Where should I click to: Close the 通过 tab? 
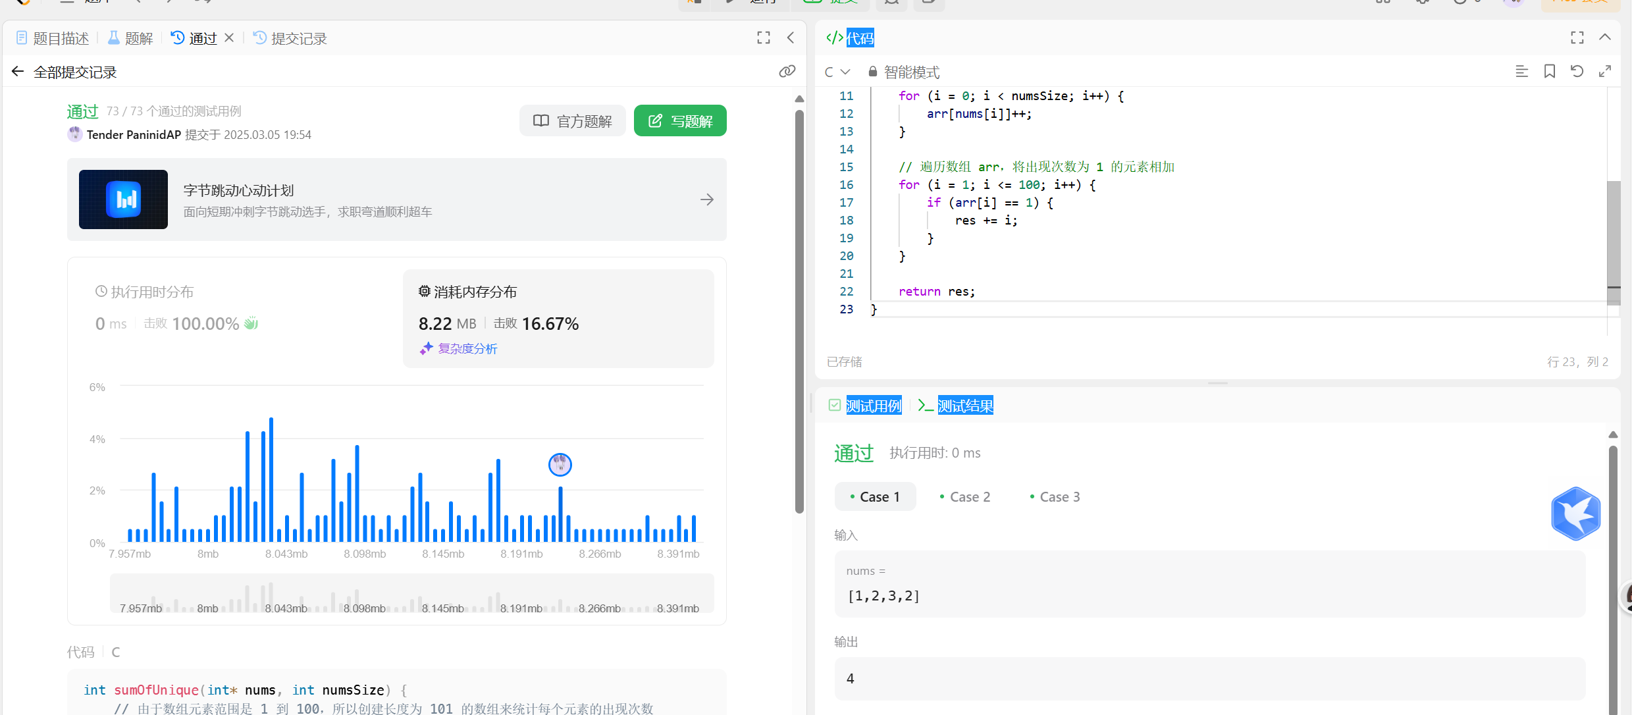pos(229,38)
